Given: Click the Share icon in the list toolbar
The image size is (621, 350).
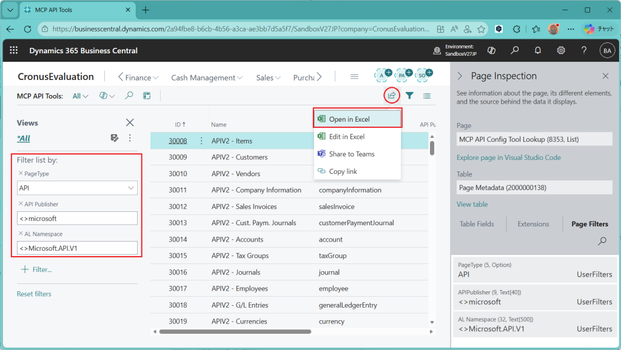Looking at the screenshot, I should click(x=392, y=96).
